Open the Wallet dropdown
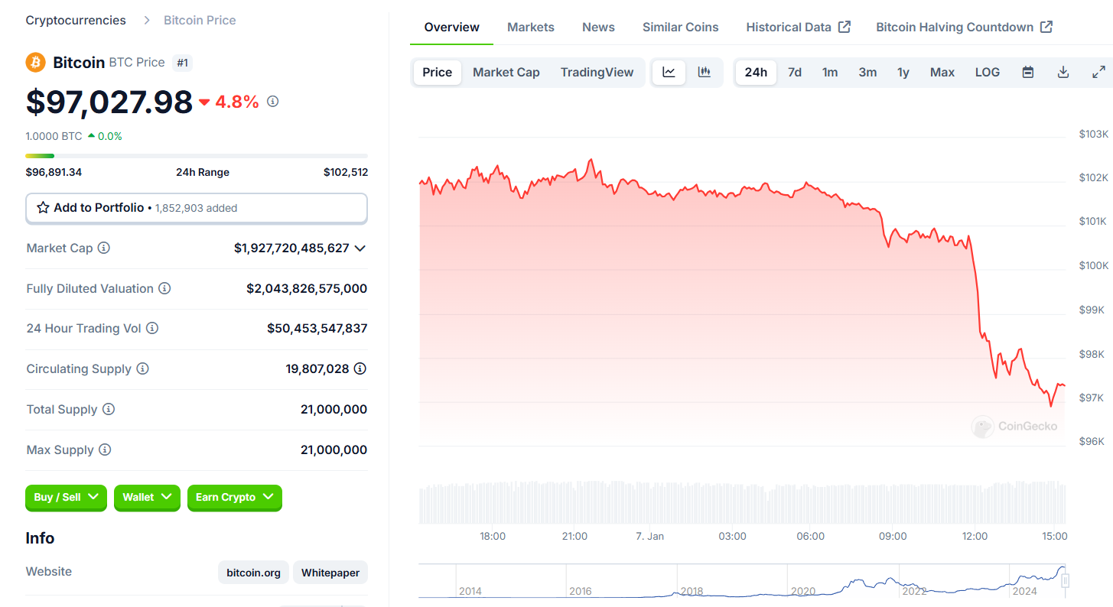1113x607 pixels. [147, 498]
